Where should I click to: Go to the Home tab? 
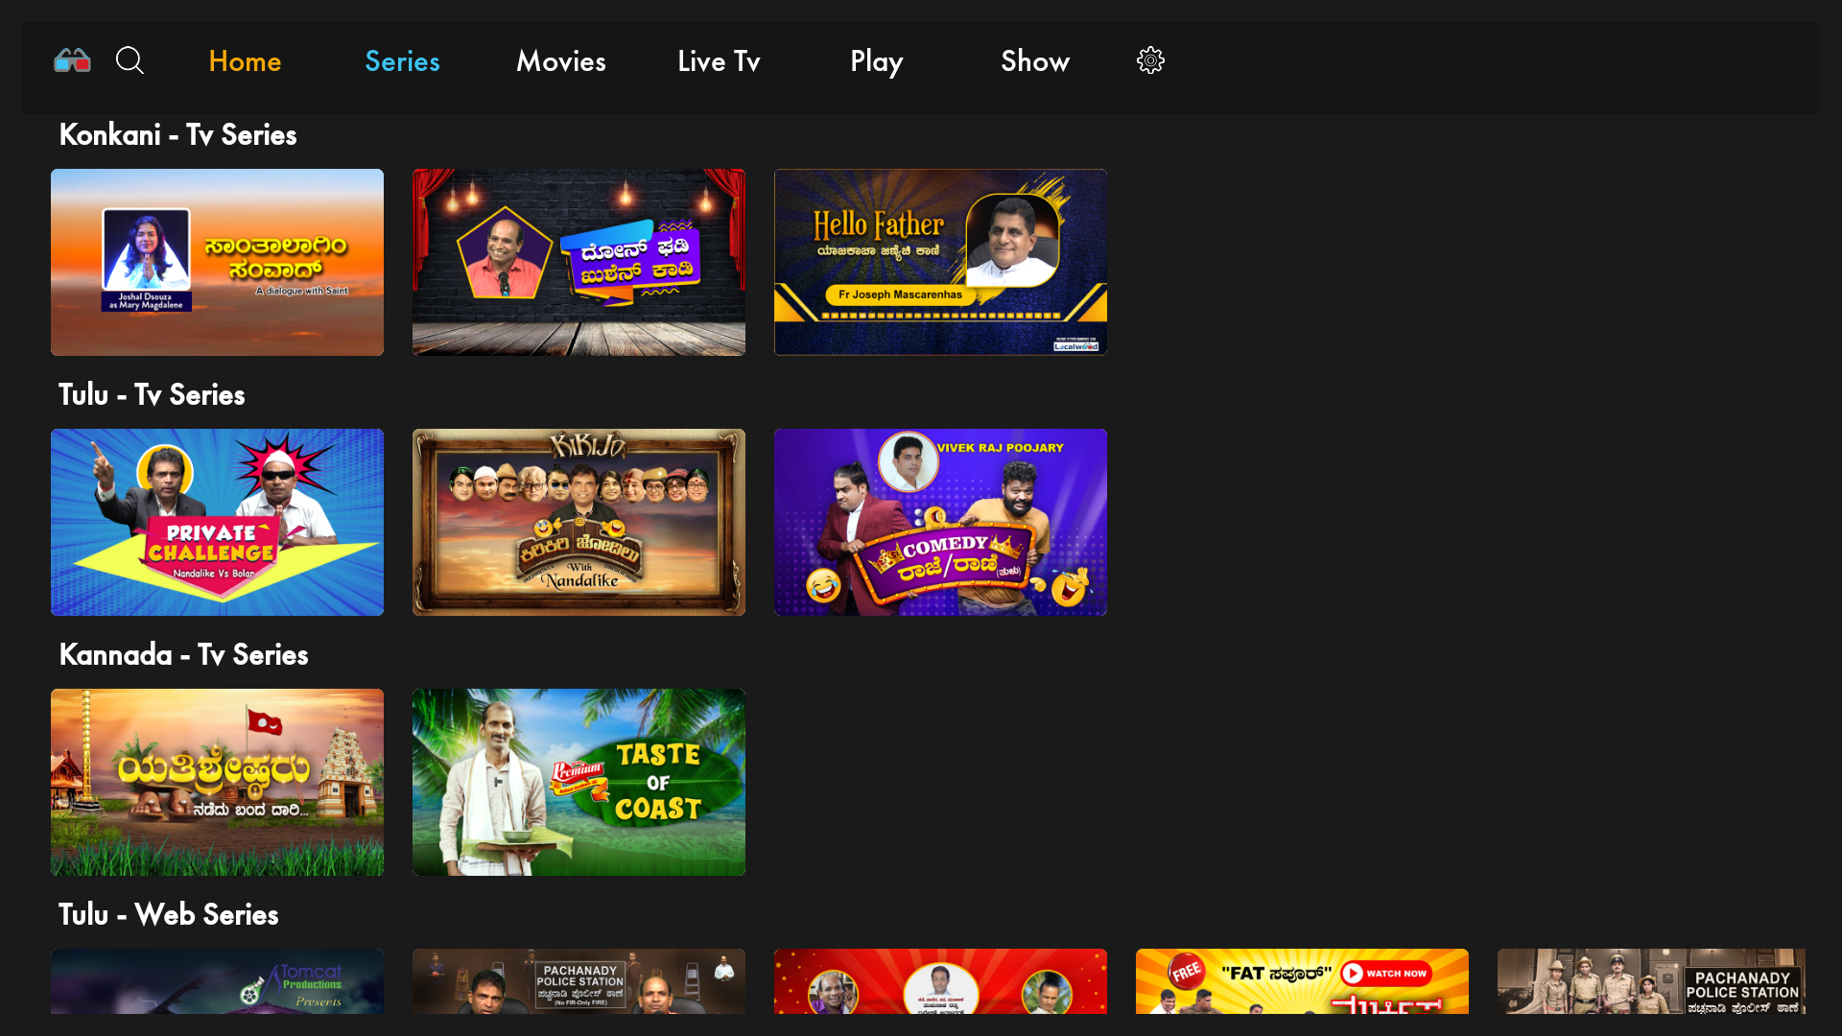click(x=245, y=61)
